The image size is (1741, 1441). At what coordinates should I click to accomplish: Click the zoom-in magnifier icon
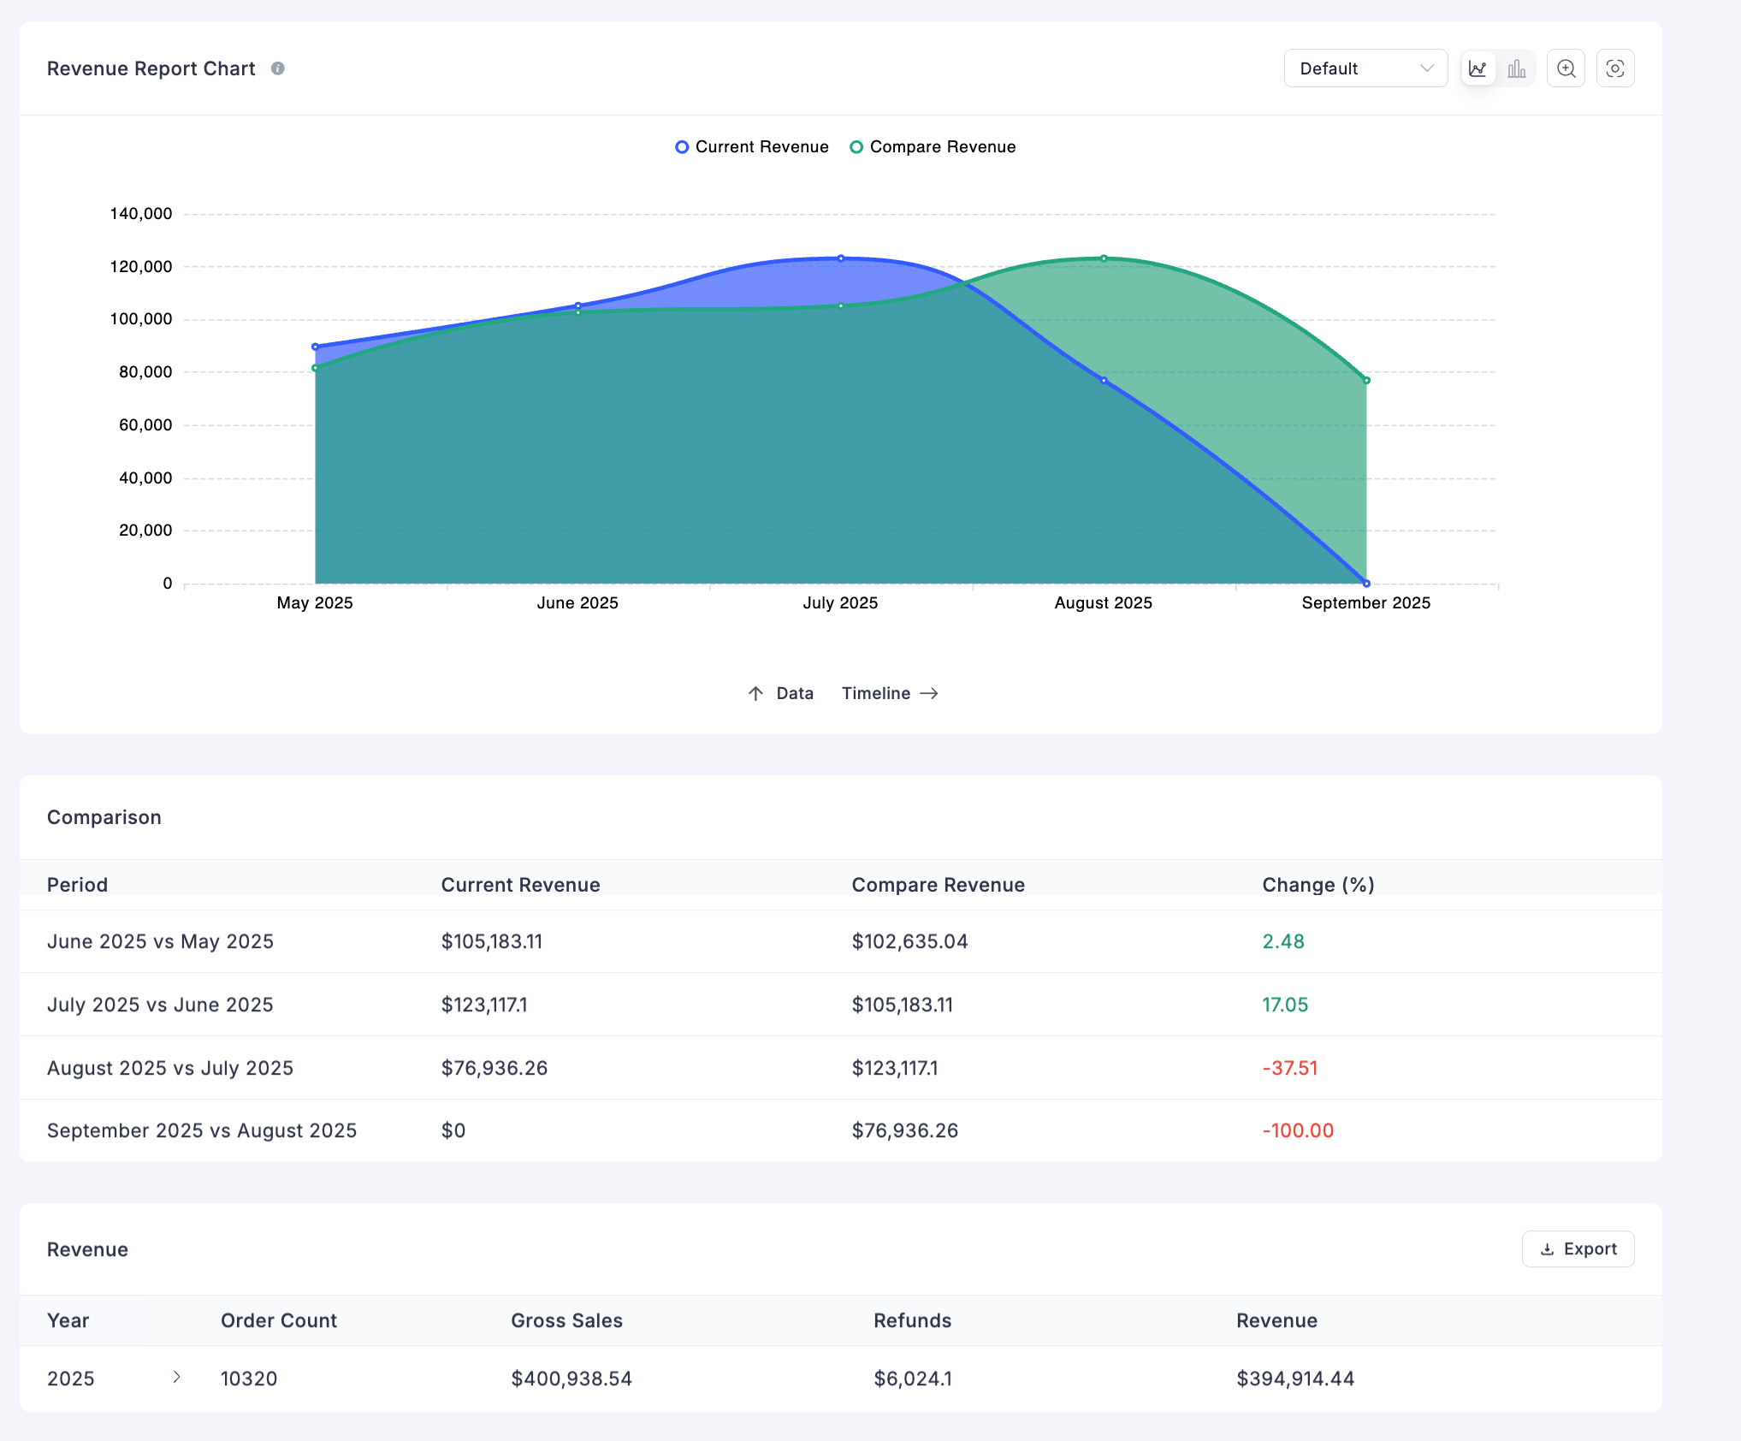(x=1566, y=68)
